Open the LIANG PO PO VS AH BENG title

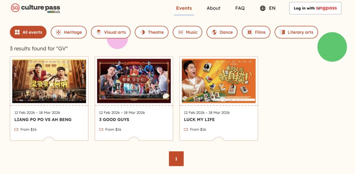click(x=43, y=120)
